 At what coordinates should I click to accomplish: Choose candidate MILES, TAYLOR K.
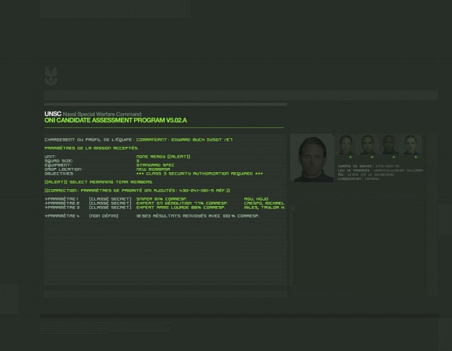pos(264,207)
